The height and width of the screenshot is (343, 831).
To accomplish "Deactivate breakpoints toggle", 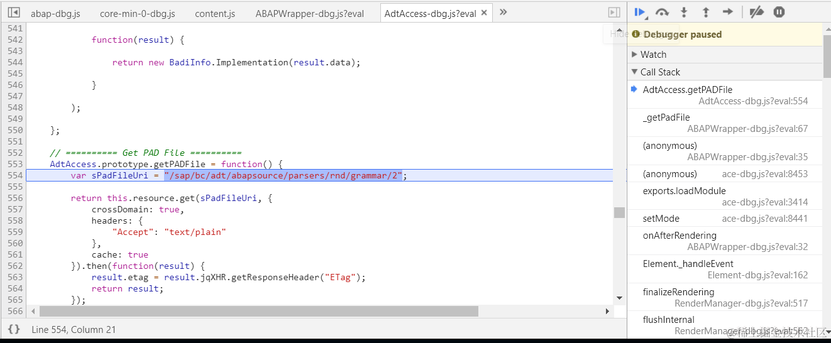I will coord(757,12).
